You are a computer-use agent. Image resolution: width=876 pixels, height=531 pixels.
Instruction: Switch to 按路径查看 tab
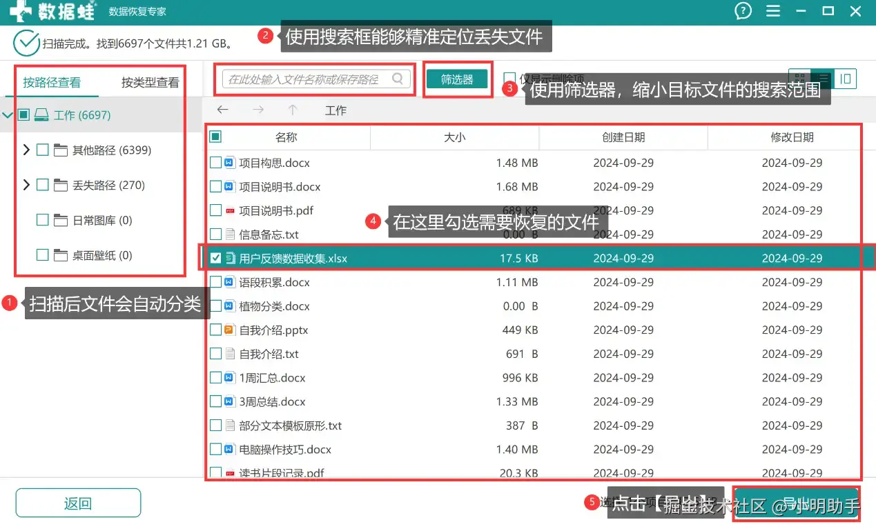point(52,83)
